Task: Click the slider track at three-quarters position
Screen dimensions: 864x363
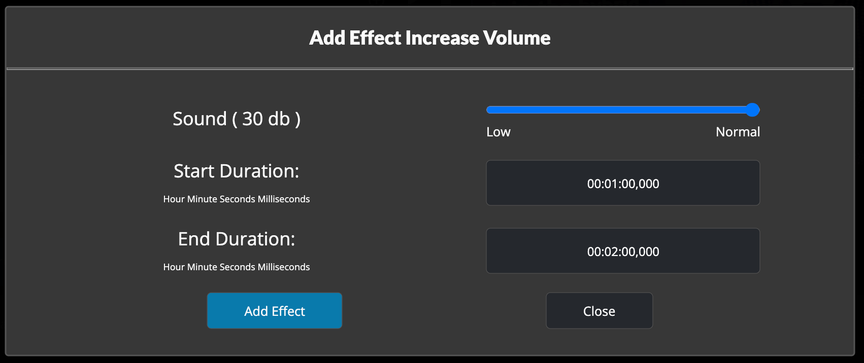Action: click(687, 110)
